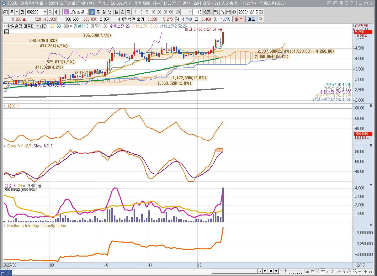
Task: Click the 매도 sell button
Action: [251, 19]
